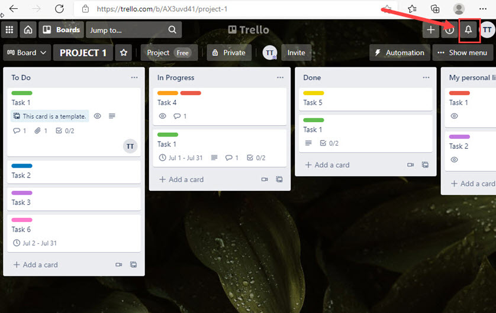Open the Task 2 card in To Do

tap(74, 172)
